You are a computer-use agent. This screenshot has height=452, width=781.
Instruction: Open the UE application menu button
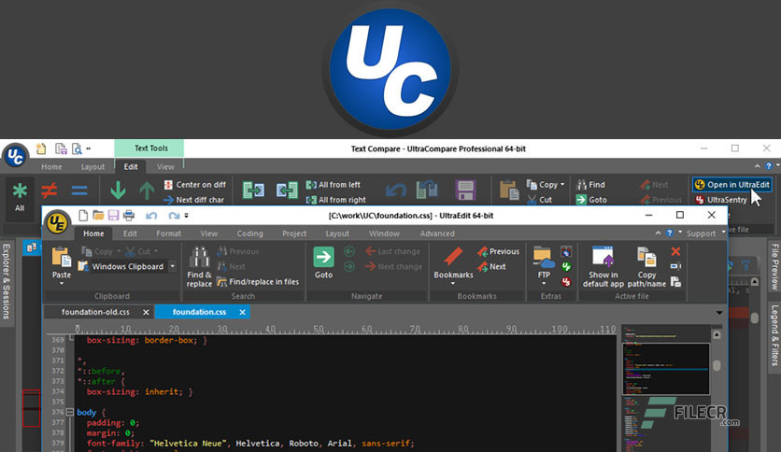[57, 222]
